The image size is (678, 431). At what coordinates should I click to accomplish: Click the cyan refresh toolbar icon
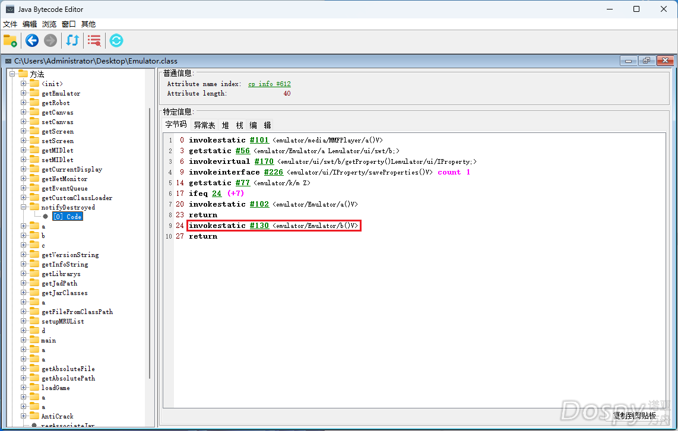pos(116,40)
